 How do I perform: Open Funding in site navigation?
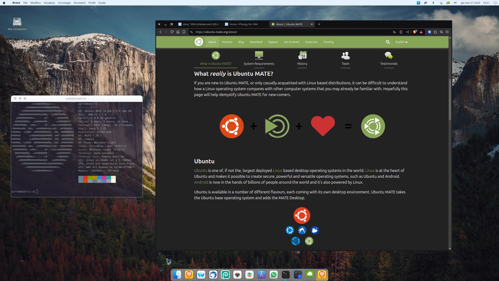point(329,42)
